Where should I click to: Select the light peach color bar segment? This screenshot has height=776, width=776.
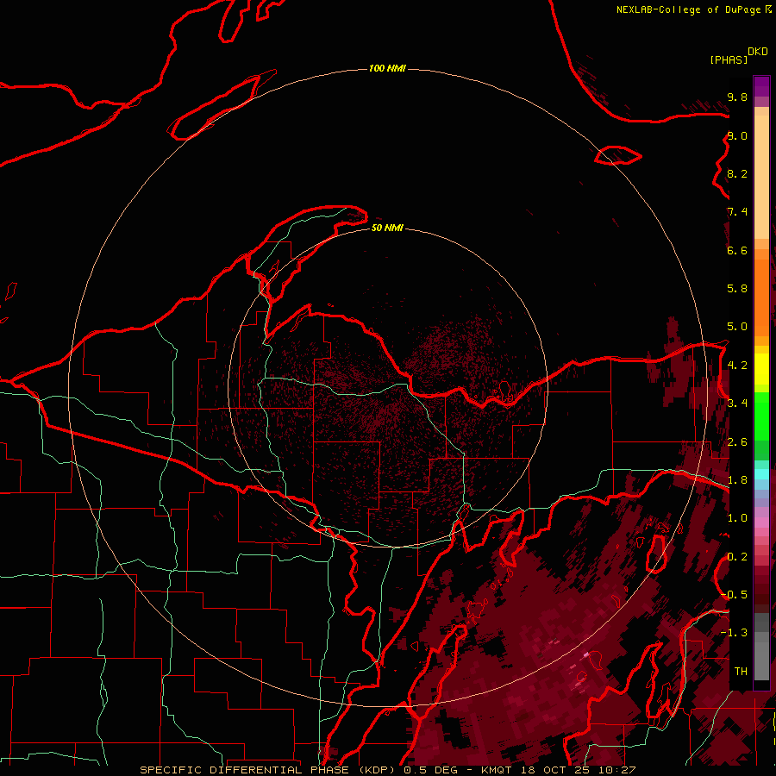pos(761,177)
